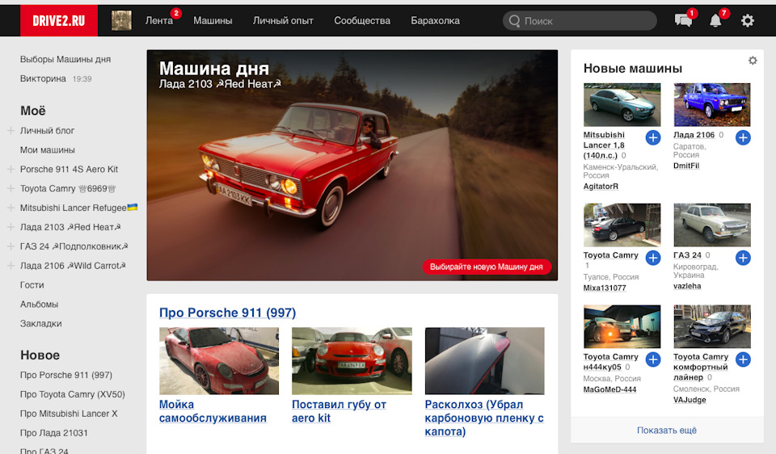Open user Mixa131077 profile link
Viewport: 776px width, 454px height.
pyautogui.click(x=605, y=288)
